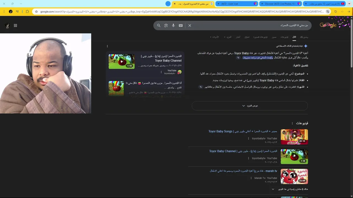
Task: Expand the 'المزيد' search filter dropdown
Action: click(x=228, y=37)
